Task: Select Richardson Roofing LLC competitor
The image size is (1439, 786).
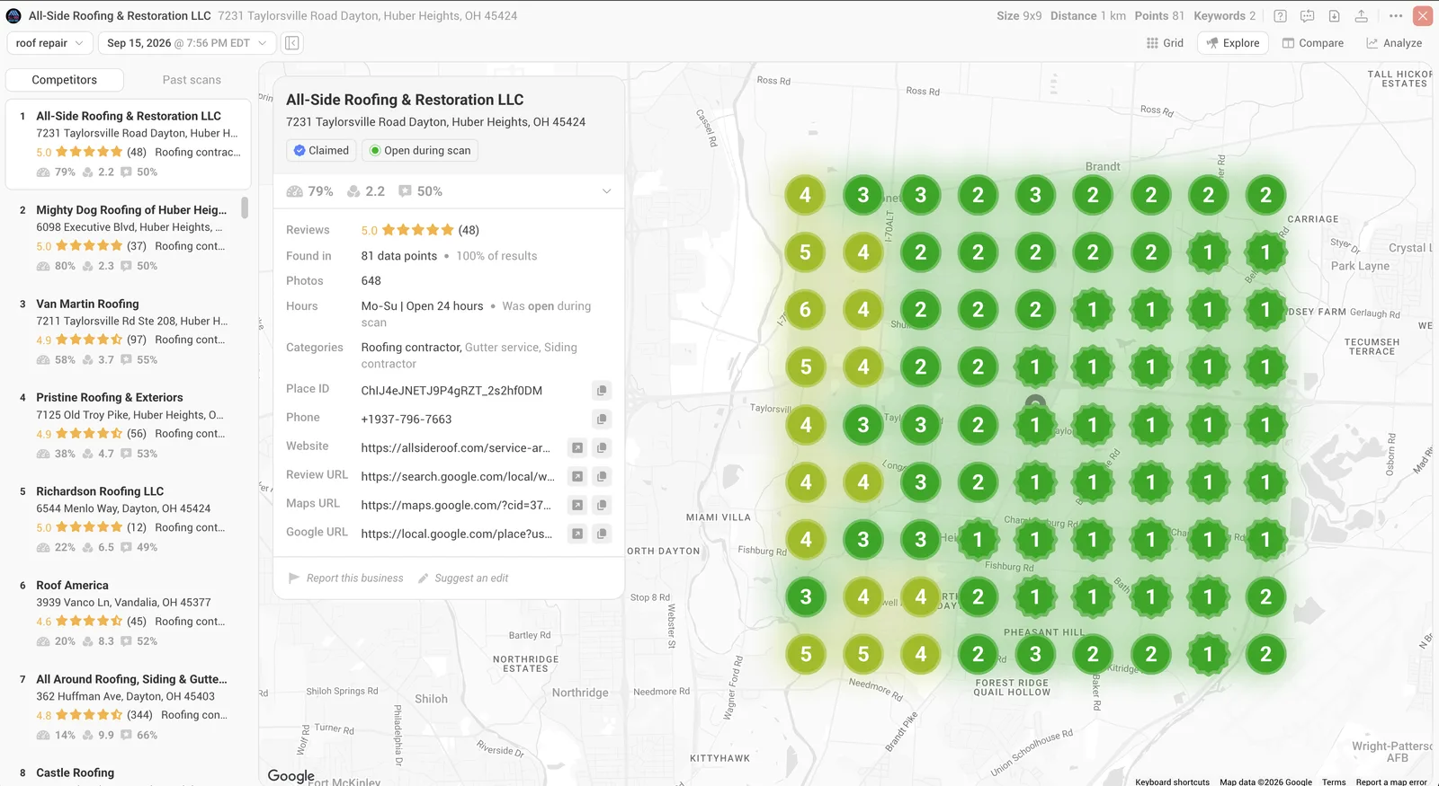Action: coord(129,519)
